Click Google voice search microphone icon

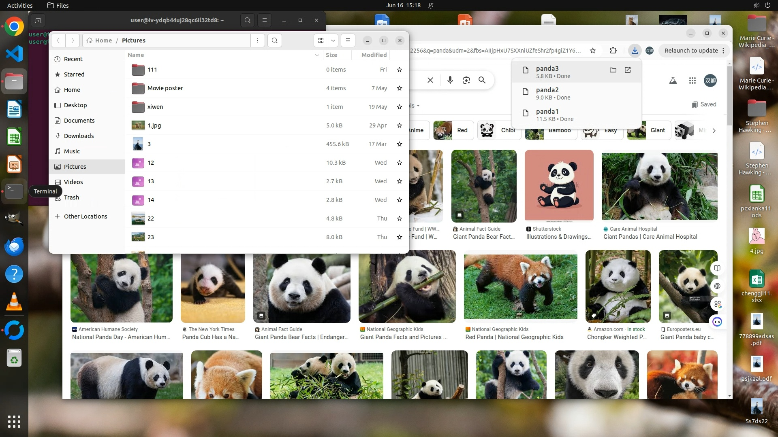[x=450, y=80]
